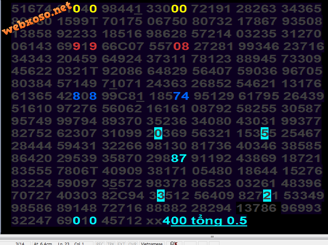328x245 pixels.
Task: Click the cyan-highlighted 0 in 20369
Action: (158, 133)
